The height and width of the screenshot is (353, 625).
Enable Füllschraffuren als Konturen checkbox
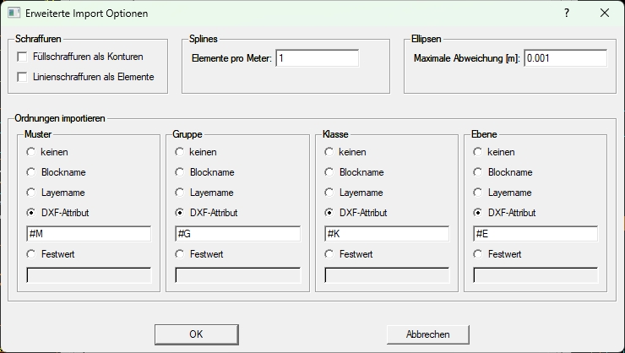tap(23, 57)
